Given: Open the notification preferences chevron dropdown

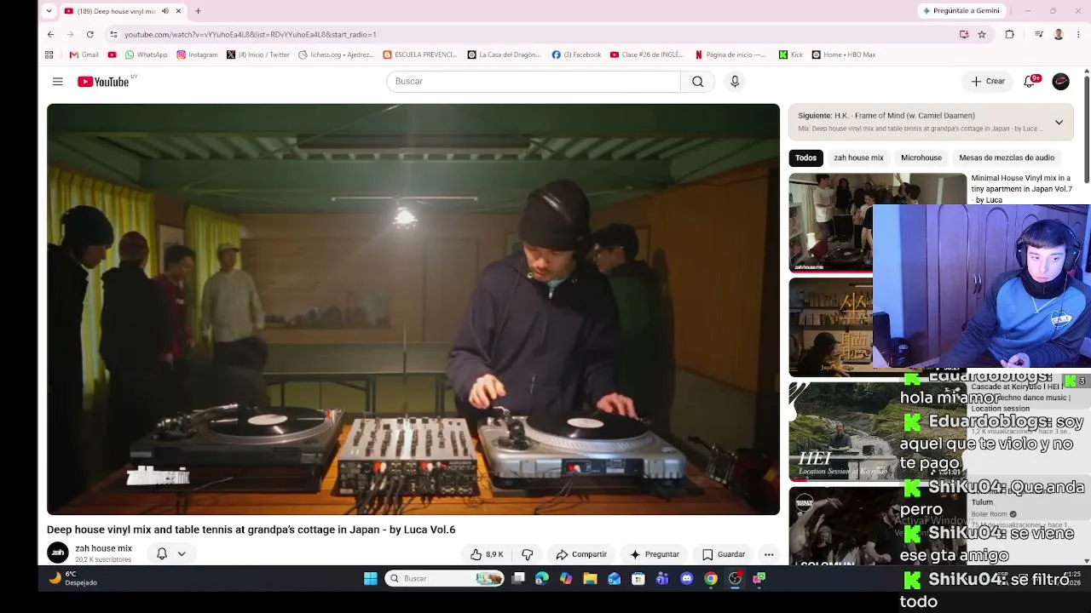Looking at the screenshot, I should coord(182,553).
